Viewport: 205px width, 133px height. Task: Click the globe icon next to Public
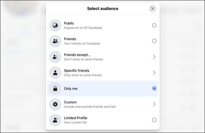pos(55,25)
